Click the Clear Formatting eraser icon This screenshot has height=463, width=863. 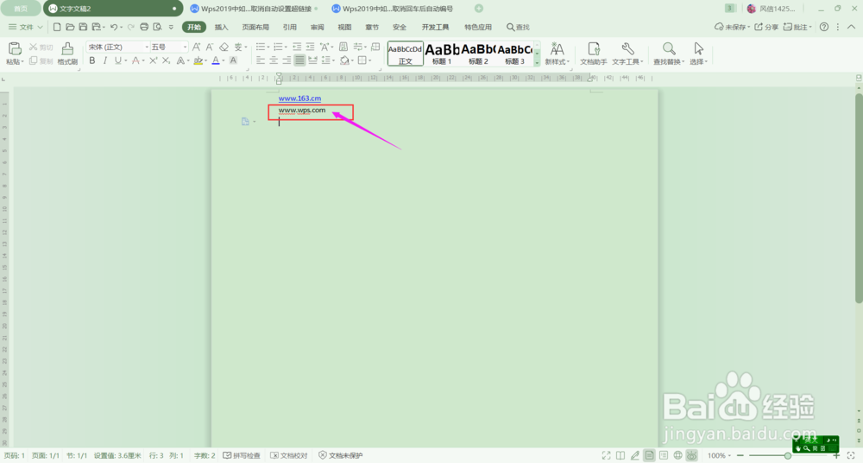[x=224, y=48]
